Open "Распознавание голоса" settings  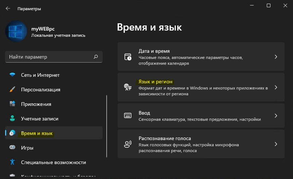click(x=201, y=144)
